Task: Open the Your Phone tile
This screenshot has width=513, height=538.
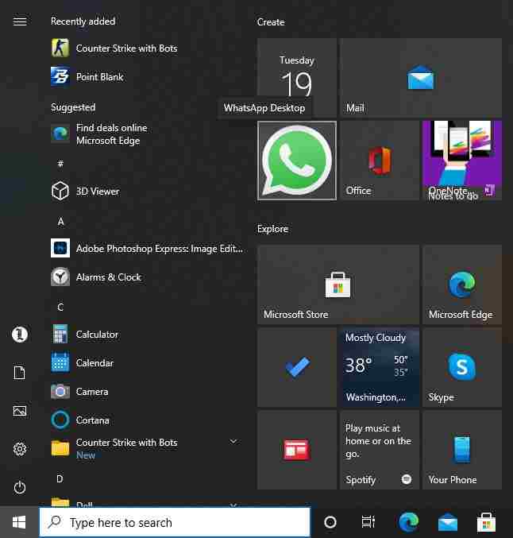Action: coord(462,450)
